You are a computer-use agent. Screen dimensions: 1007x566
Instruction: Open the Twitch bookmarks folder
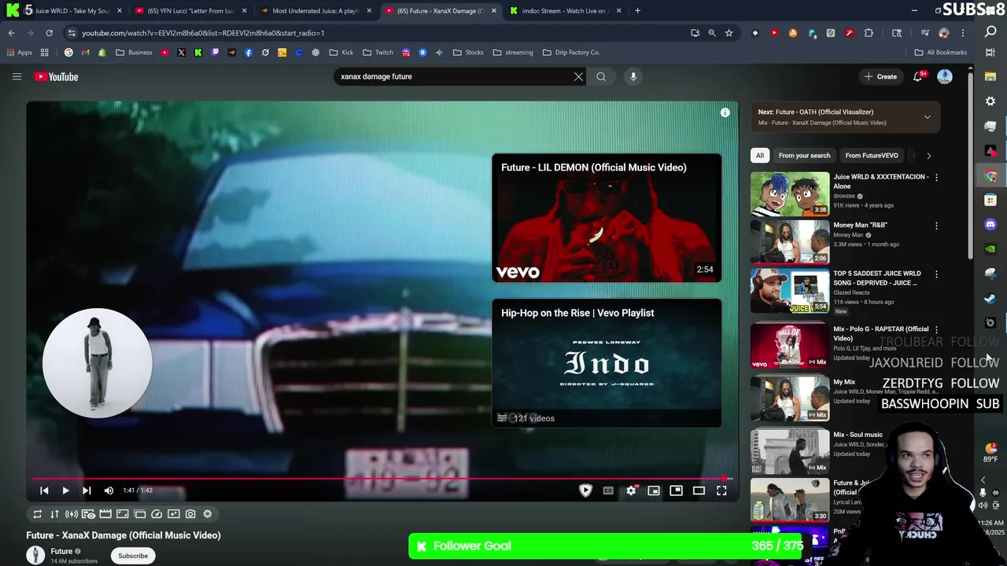(378, 53)
